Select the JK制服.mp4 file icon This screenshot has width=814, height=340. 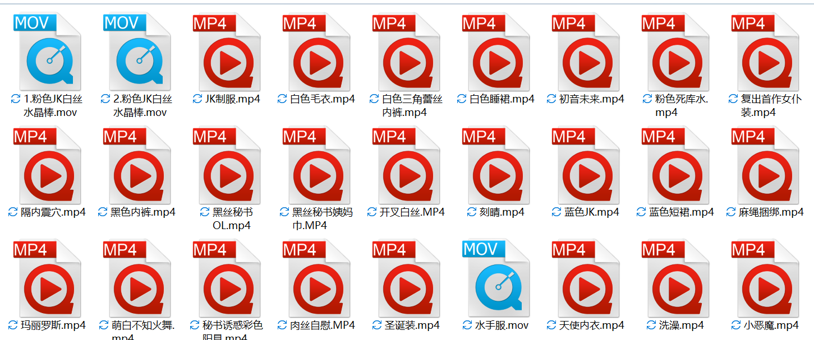[226, 52]
